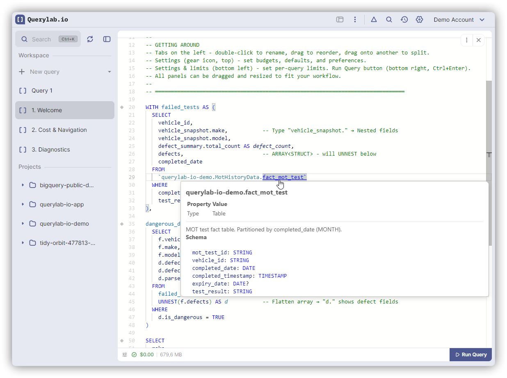
Task: Open top bar three-dot menu
Action: (355, 20)
